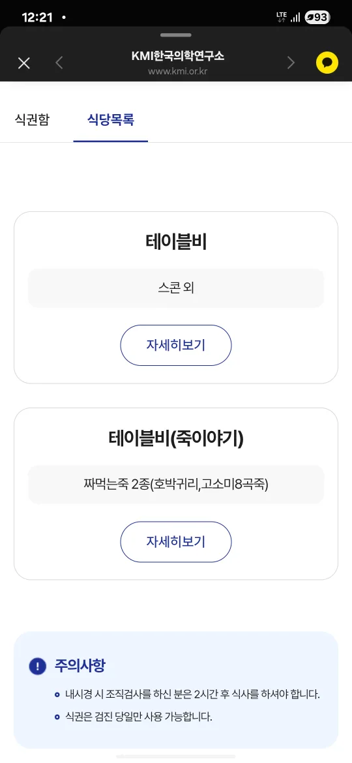Select the 식당목록 tab
This screenshot has width=352, height=763.
click(110, 120)
